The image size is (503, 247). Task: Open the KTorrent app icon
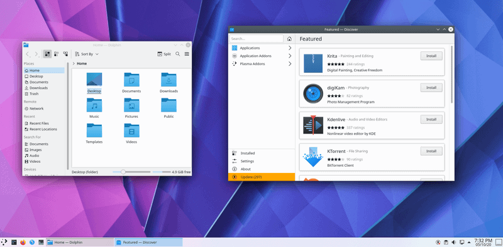click(x=313, y=157)
